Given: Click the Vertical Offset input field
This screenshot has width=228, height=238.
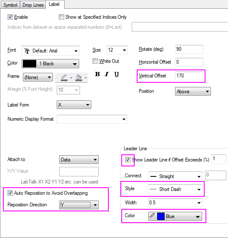Looking at the screenshot, I should pos(189,76).
